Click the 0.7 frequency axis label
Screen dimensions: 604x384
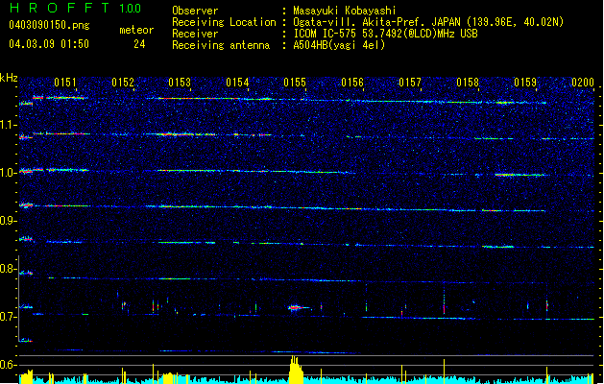(x=8, y=317)
